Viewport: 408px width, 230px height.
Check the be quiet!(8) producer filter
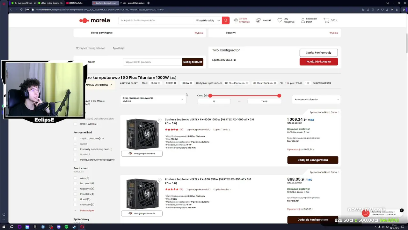coord(75,183)
